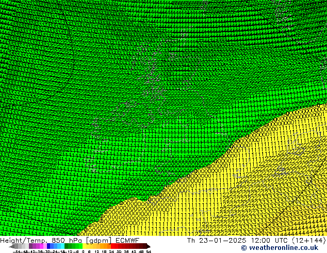Screen dimensions: 327x253
Task: Click the bright green swatch in the legend bar
Action: [80, 246]
